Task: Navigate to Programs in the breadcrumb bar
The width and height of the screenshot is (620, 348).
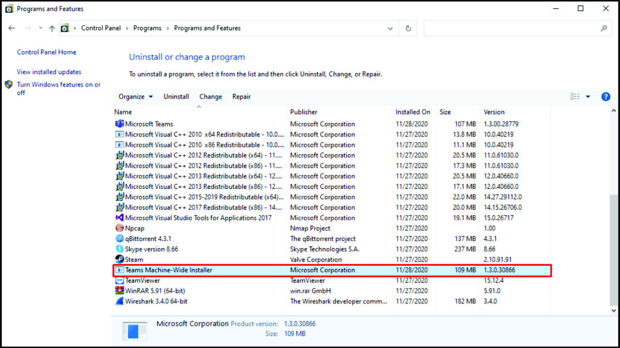Action: click(147, 28)
